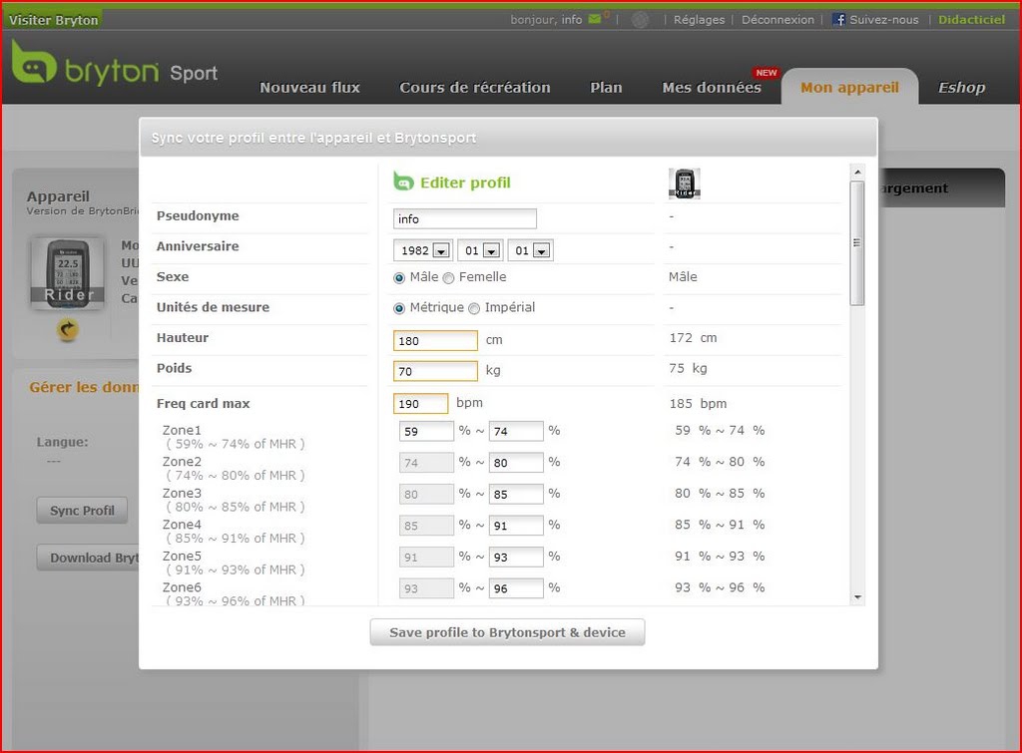Click the Bryton logo icon

pos(33,63)
